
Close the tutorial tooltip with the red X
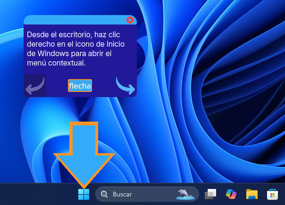130,20
